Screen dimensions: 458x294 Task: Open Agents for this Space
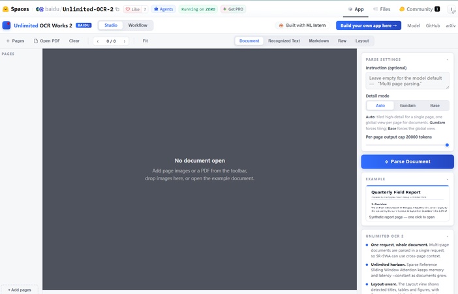tap(163, 9)
